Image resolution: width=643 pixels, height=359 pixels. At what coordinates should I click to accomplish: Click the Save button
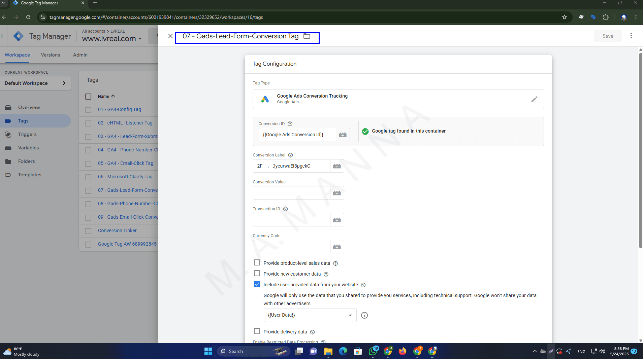(x=607, y=36)
